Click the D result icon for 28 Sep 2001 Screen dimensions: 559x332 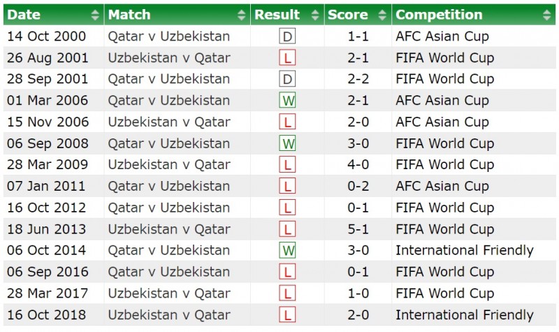(286, 79)
